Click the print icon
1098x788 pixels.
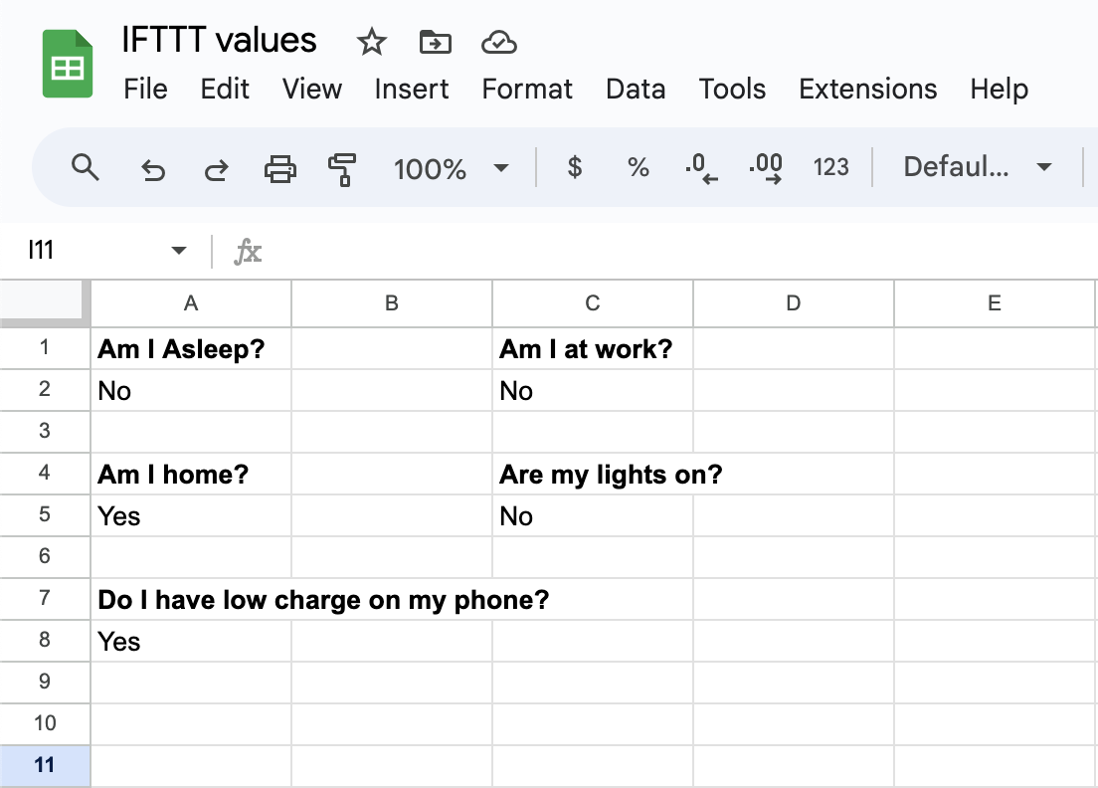(x=279, y=168)
